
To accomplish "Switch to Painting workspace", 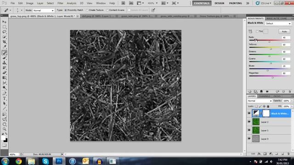I will tap(235, 3).
